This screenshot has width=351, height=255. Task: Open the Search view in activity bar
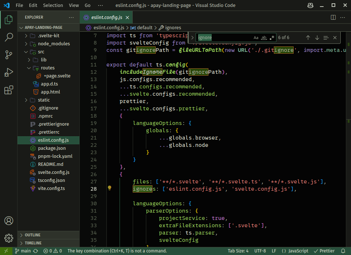pos(8,37)
